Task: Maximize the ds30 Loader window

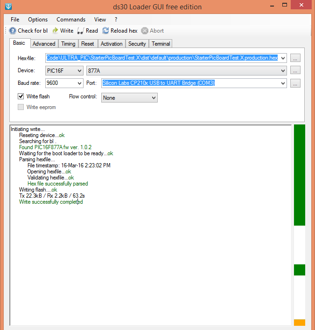Action: (285, 5)
